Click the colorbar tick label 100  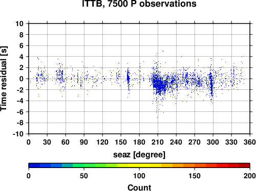click(139, 176)
